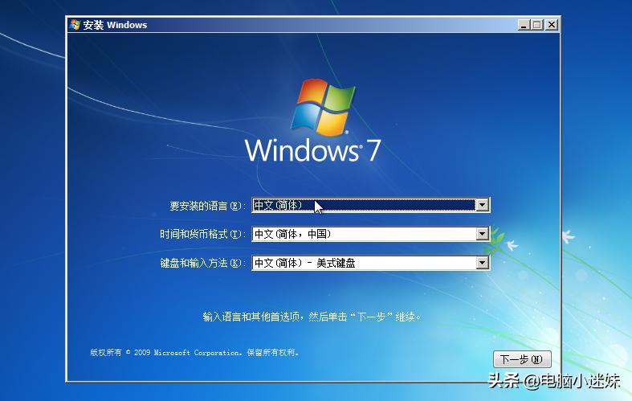Open the 键盘和输入方法 dropdown arrow
The width and height of the screenshot is (632, 401).
pyautogui.click(x=482, y=263)
